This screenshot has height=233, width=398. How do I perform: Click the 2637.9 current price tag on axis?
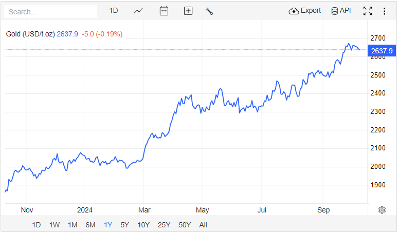point(382,51)
